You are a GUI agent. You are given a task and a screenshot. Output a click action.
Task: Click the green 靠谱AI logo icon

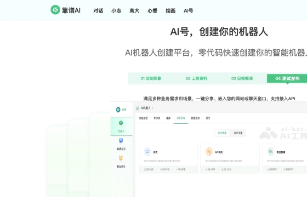click(55, 10)
